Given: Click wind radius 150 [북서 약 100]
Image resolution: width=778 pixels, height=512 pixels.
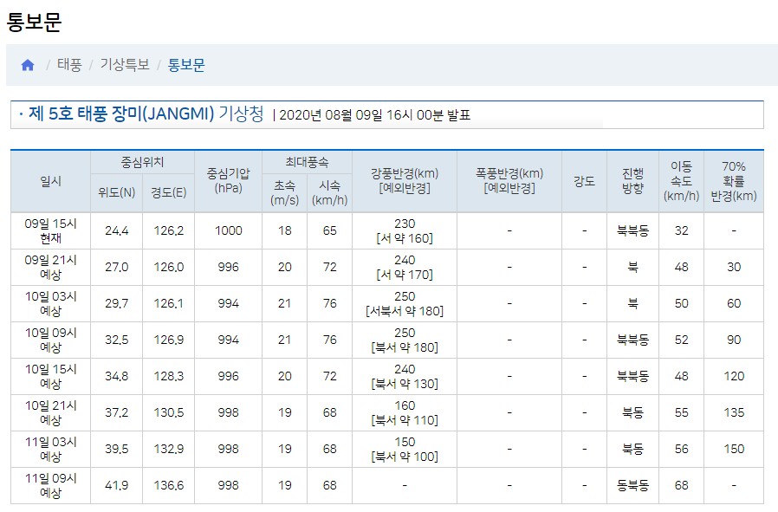Looking at the screenshot, I should click(405, 449).
